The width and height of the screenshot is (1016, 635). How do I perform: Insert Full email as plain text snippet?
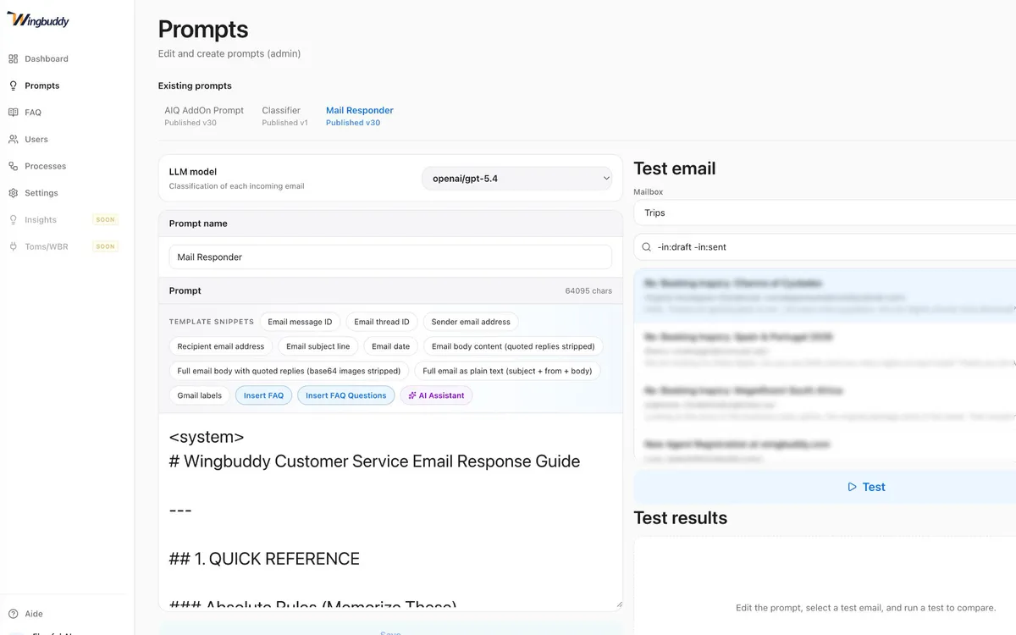tap(508, 371)
